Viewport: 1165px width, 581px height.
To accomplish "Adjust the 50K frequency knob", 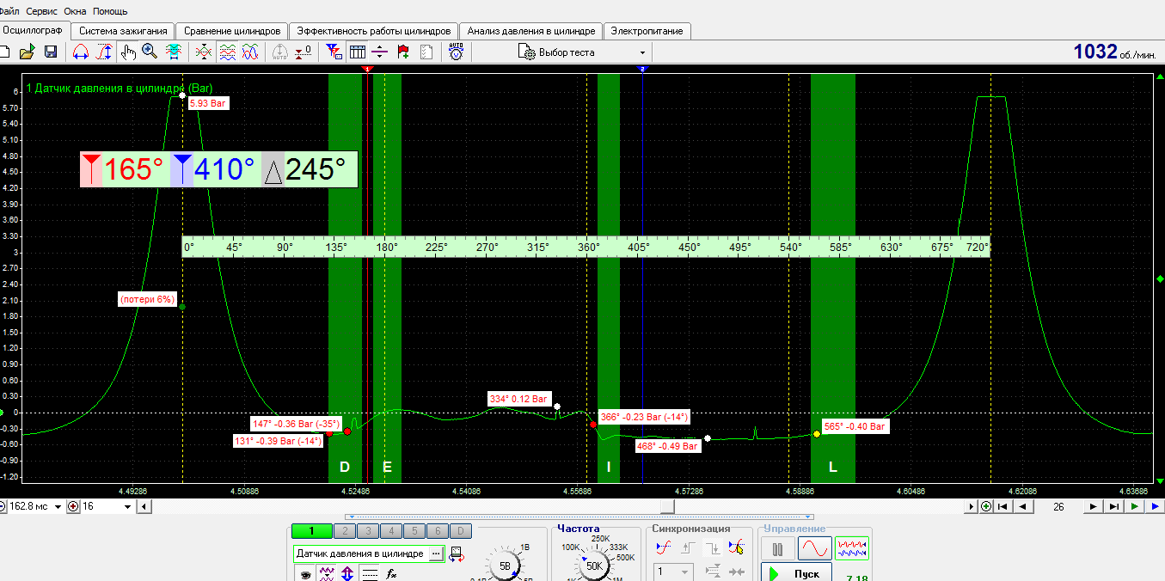I will pyautogui.click(x=593, y=566).
